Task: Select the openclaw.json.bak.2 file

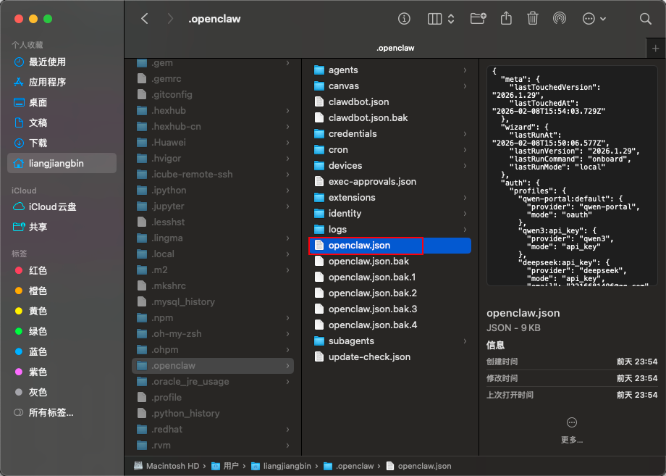Action: tap(390, 293)
